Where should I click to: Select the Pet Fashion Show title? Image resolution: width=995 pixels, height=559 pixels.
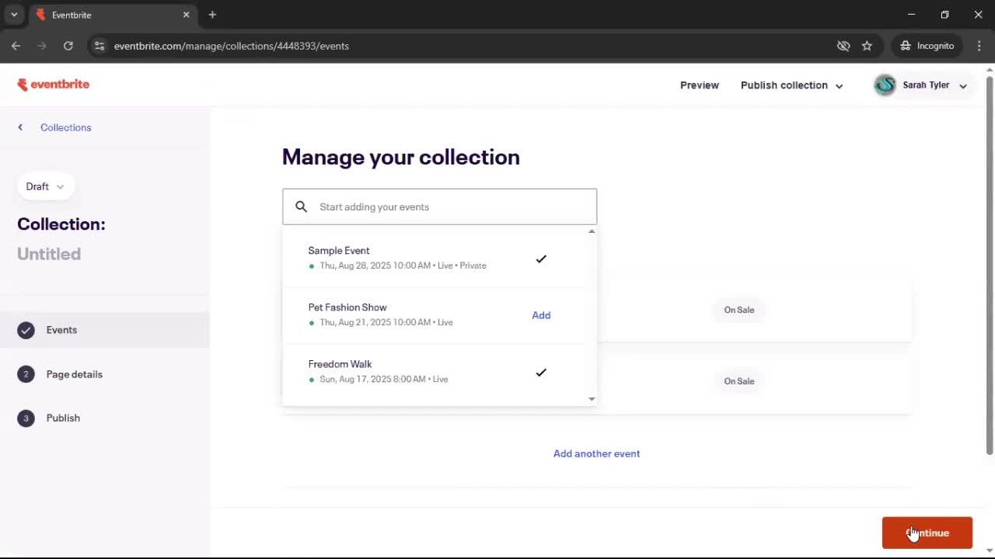[347, 307]
